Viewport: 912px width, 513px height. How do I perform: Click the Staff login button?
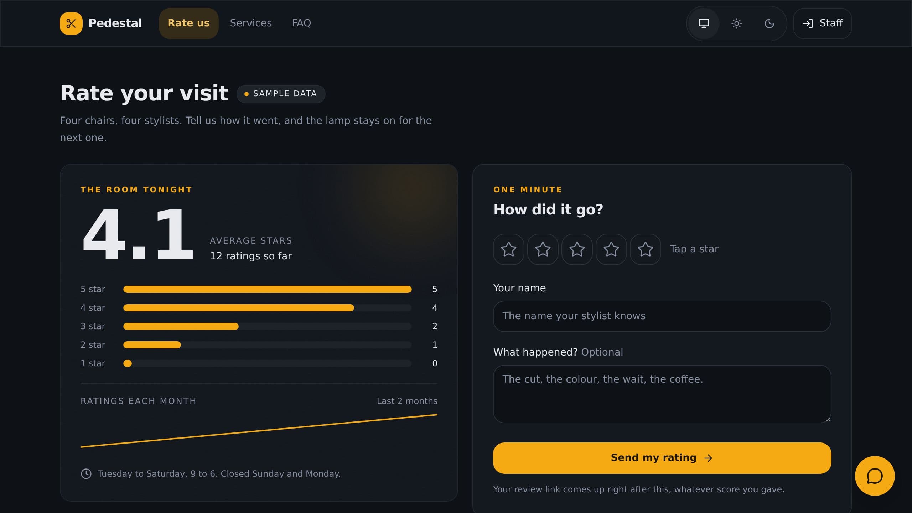[822, 24]
